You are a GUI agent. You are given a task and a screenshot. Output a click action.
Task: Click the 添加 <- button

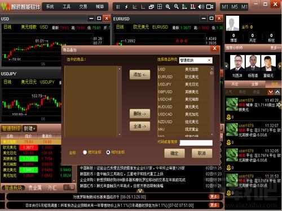(140, 75)
